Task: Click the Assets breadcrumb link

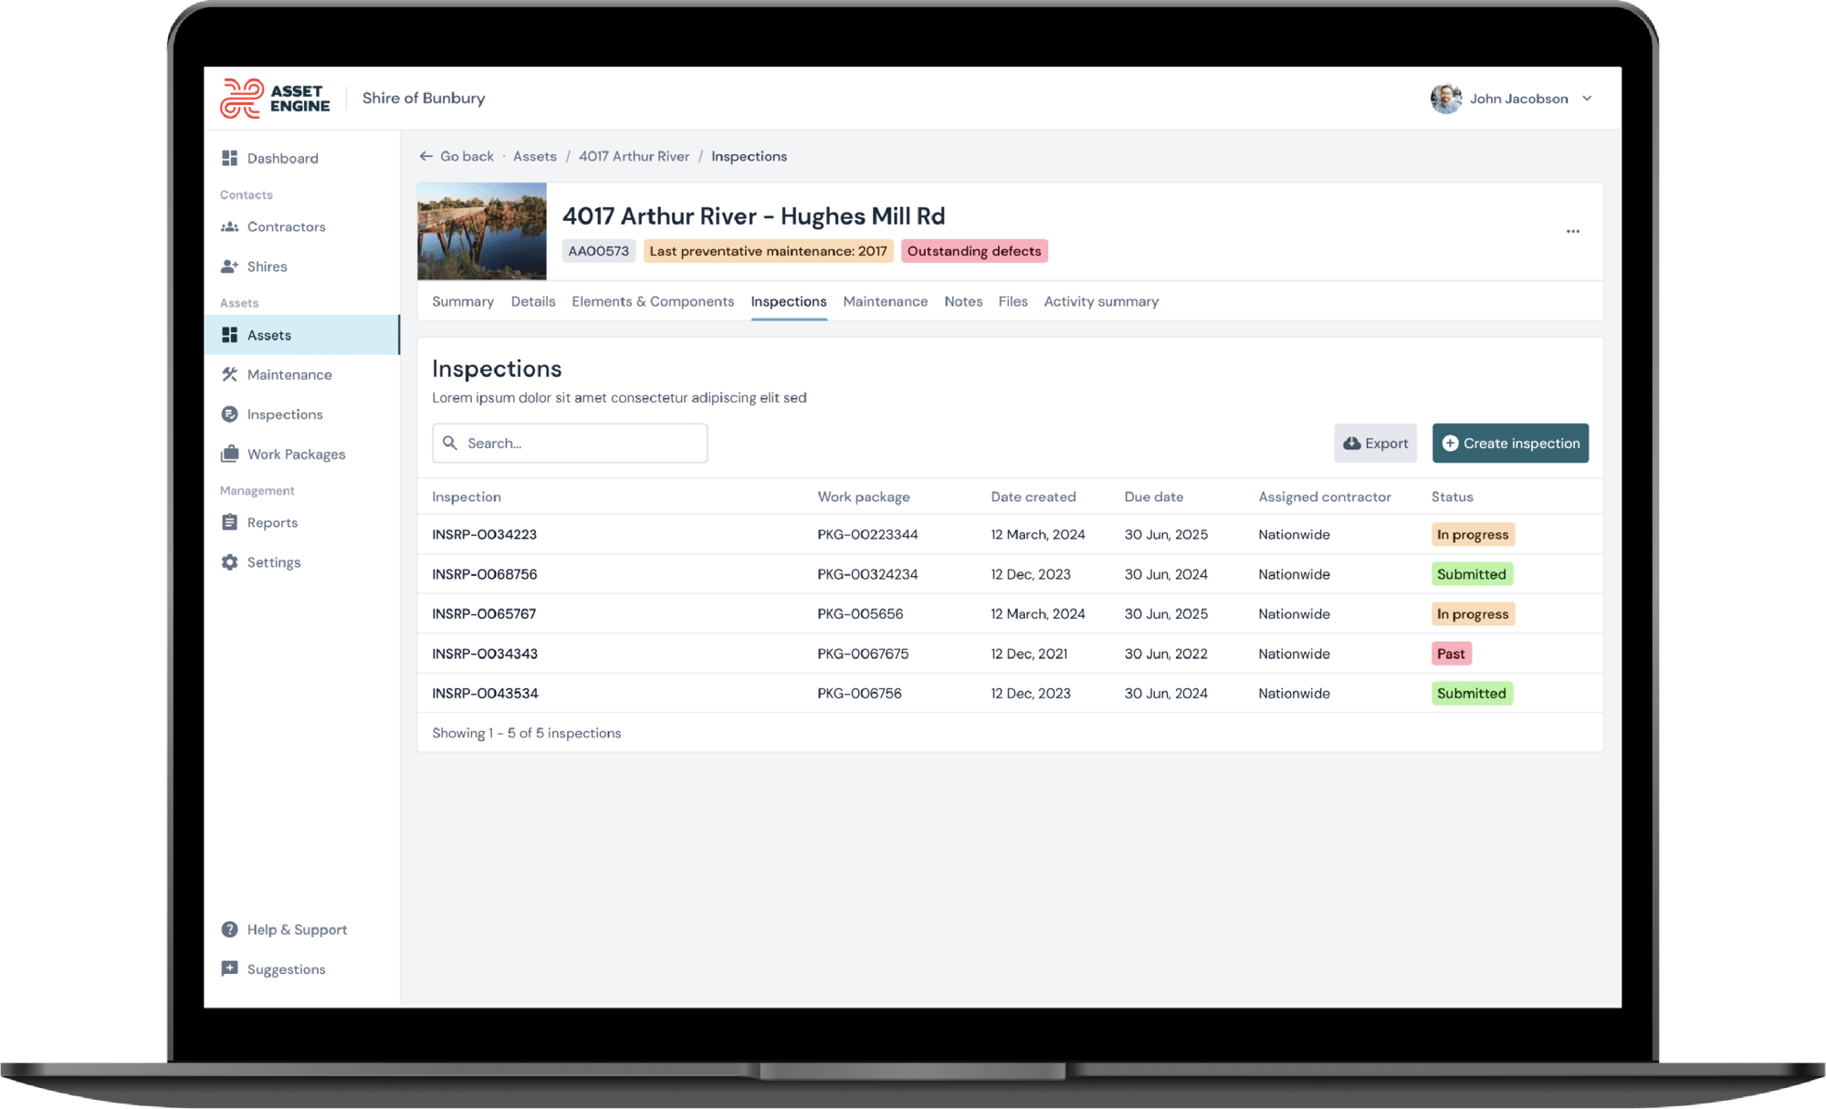Action: click(535, 156)
